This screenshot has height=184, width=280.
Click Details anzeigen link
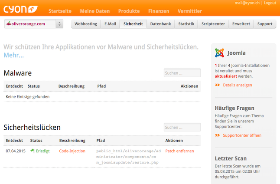[238, 85]
